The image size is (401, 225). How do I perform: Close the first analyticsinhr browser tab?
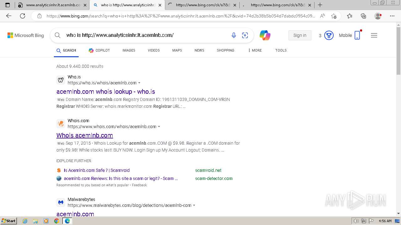click(x=85, y=5)
